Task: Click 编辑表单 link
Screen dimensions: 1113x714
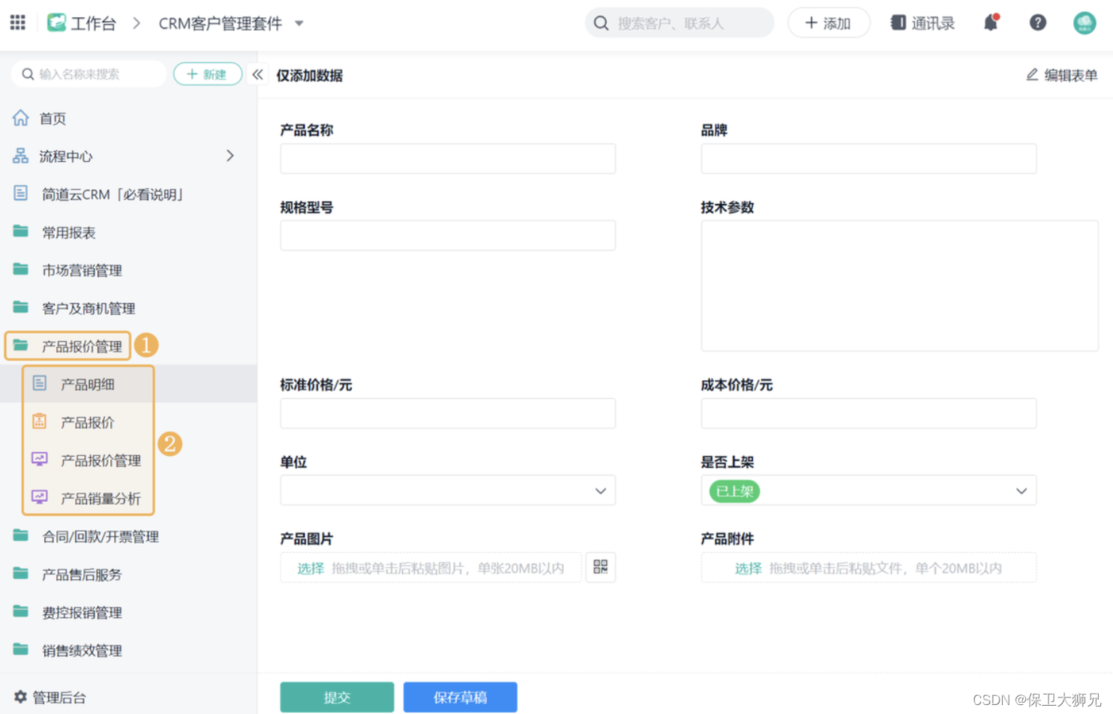Action: click(x=1071, y=74)
